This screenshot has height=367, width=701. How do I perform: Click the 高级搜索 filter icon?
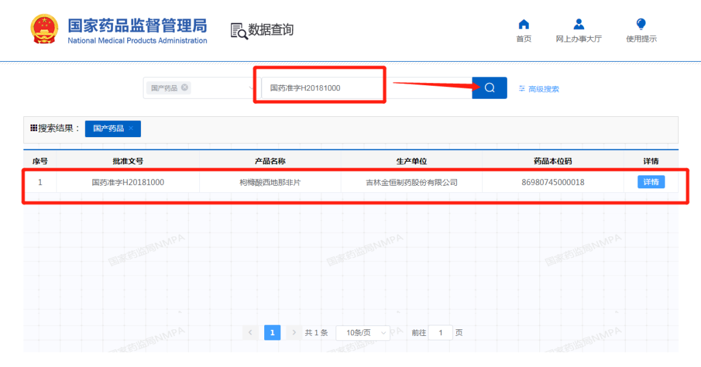point(522,88)
